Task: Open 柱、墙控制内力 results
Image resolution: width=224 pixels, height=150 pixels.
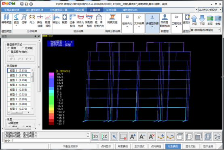Action: 99,21
